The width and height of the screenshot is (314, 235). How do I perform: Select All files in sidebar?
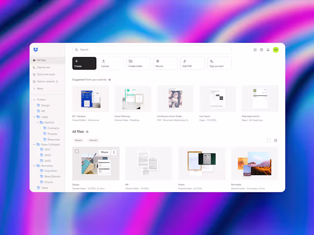point(48,60)
